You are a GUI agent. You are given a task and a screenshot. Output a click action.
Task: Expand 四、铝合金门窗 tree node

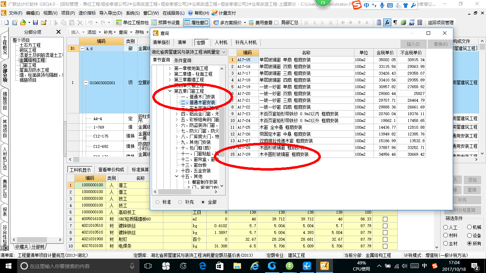coord(177,114)
